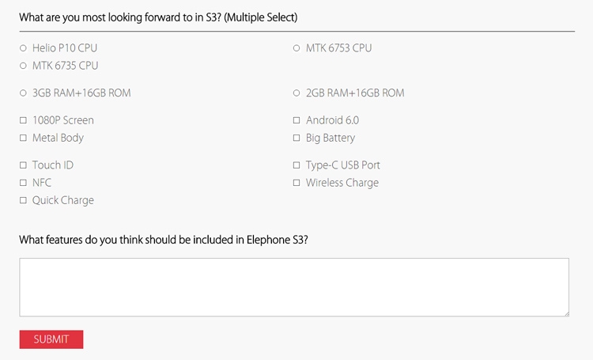
Task: Choose the MTK 6753 CPU option
Action: click(296, 48)
